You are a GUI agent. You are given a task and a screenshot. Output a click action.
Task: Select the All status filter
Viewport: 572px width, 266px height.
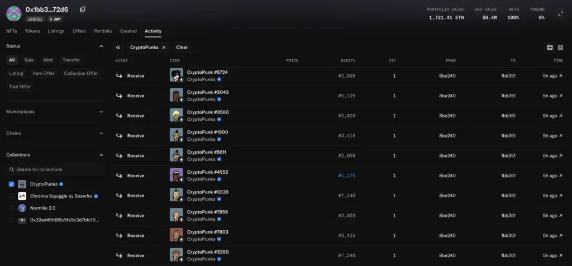click(12, 60)
